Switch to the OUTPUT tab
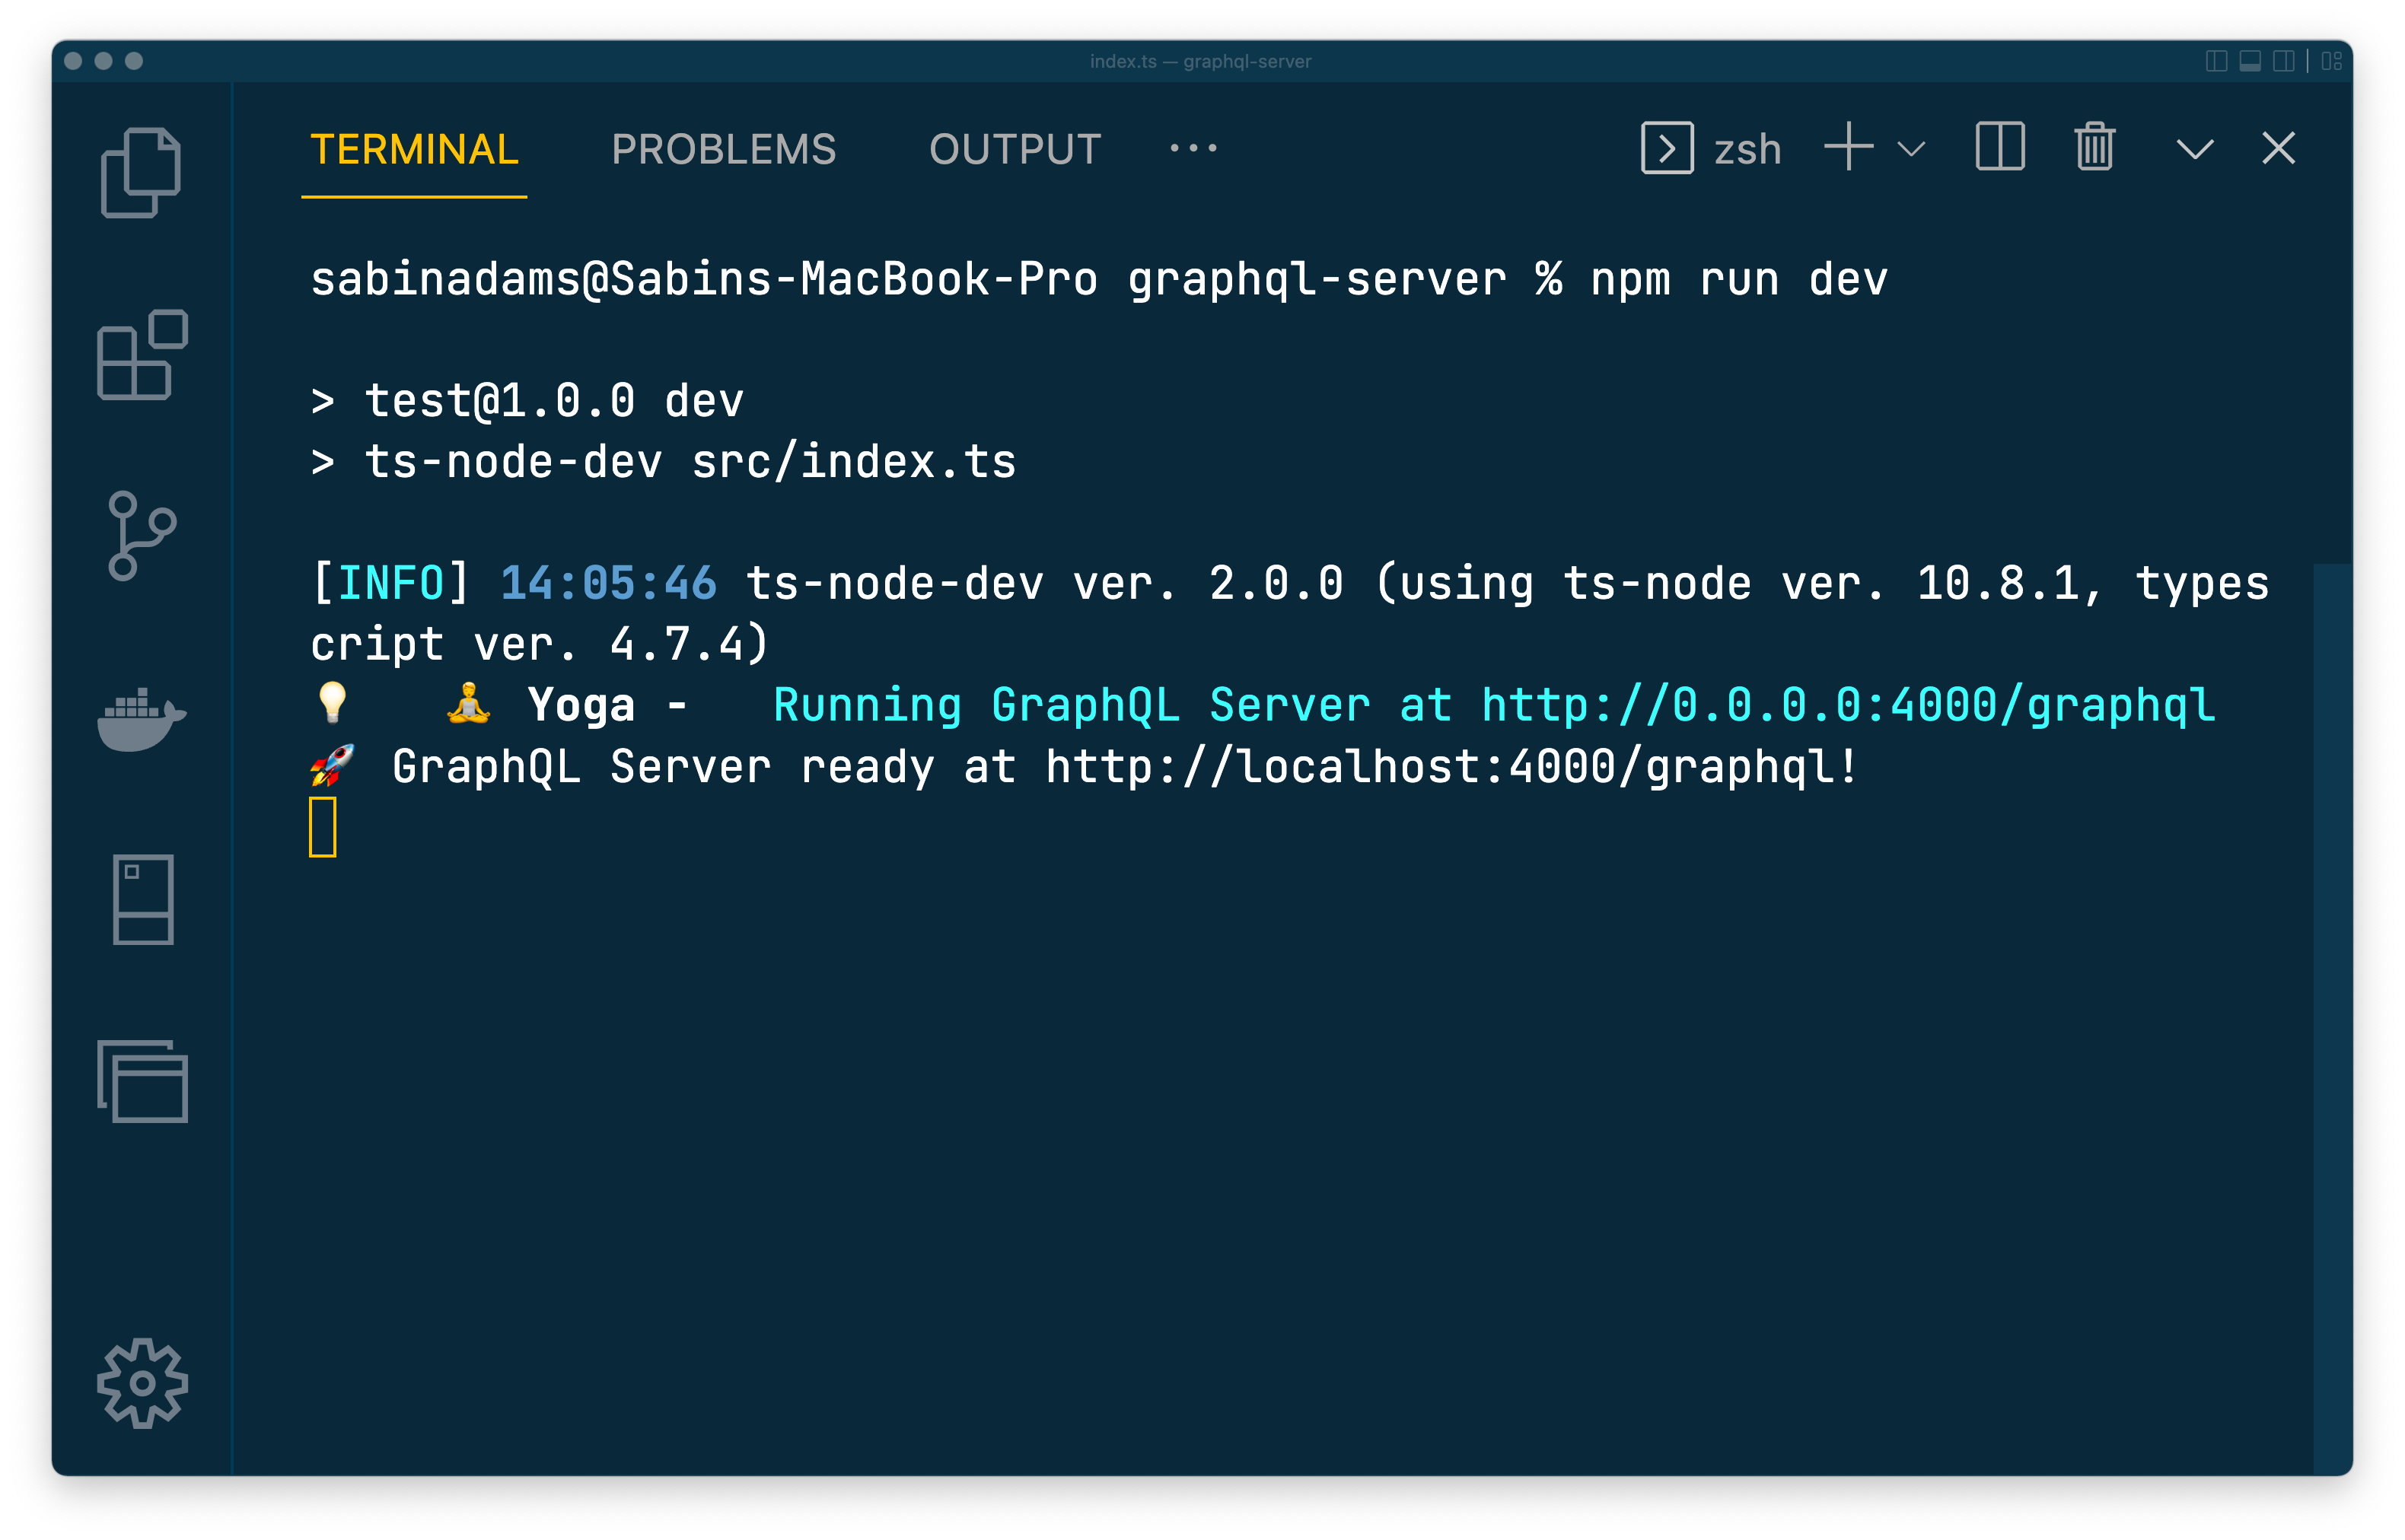 [1015, 149]
